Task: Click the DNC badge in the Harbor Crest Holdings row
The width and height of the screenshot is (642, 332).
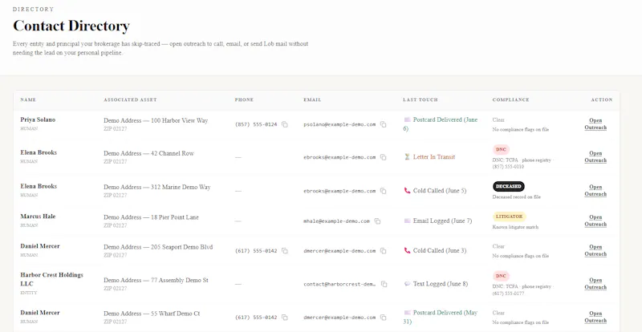Action: 501,276
